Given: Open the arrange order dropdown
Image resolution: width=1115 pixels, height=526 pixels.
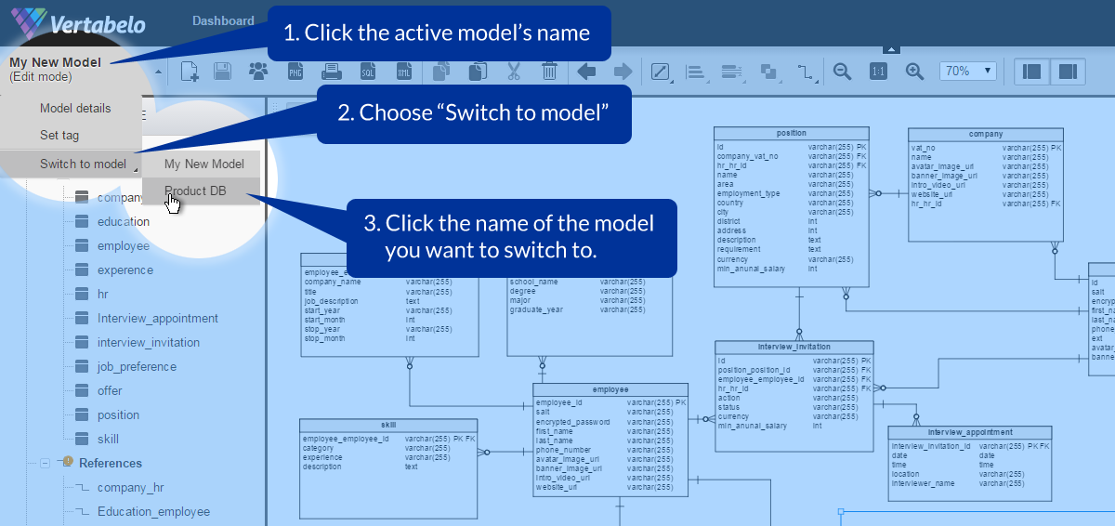Looking at the screenshot, I should [769, 72].
